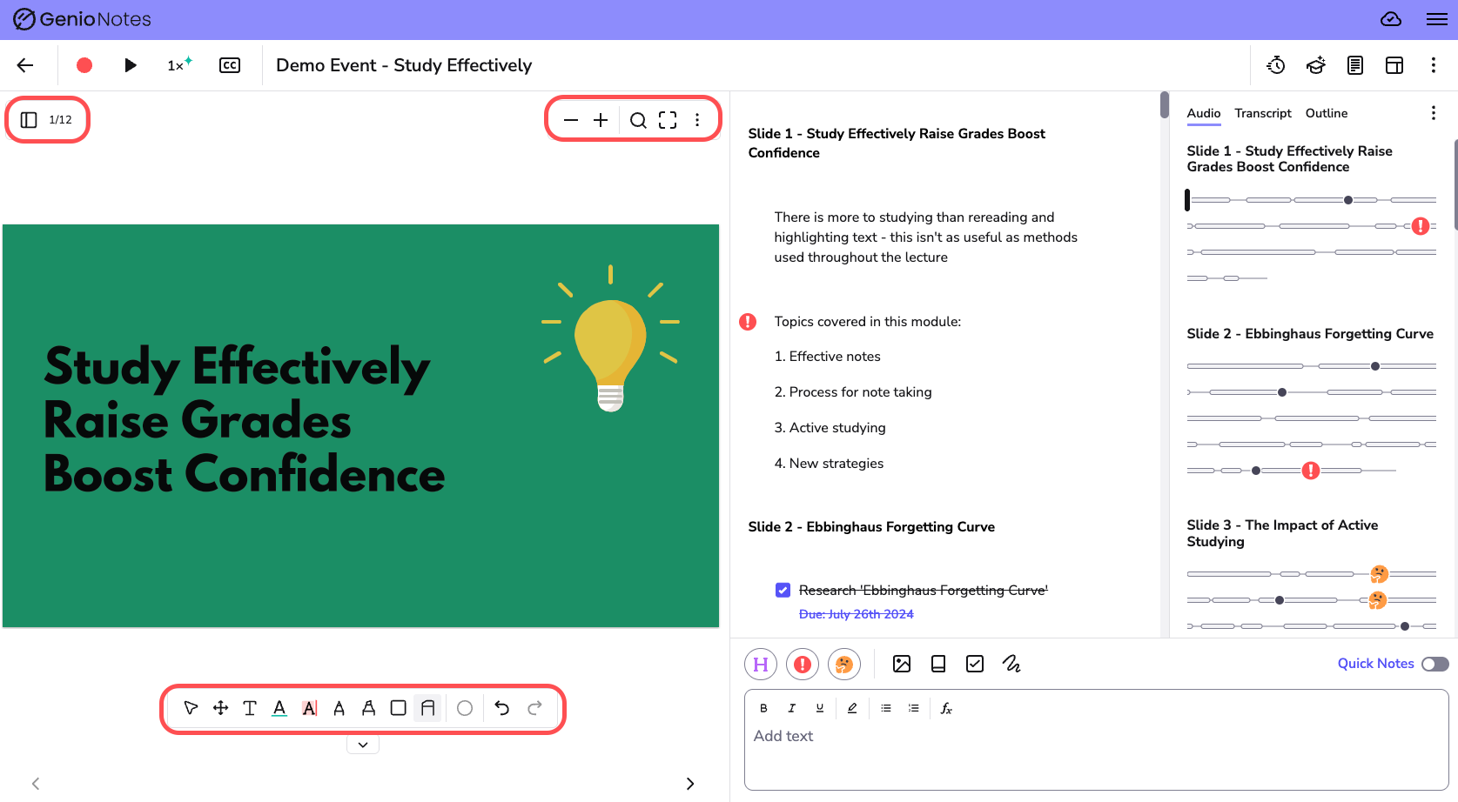Collapse the annotation toolbar with the chevron
The width and height of the screenshot is (1458, 802).
pos(363,745)
